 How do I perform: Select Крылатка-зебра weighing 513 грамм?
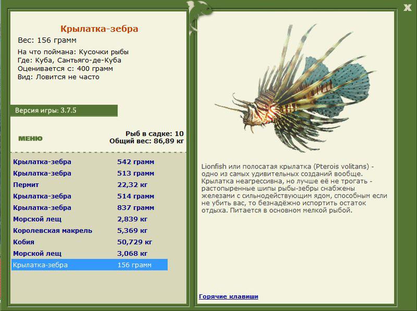pyautogui.click(x=89, y=173)
